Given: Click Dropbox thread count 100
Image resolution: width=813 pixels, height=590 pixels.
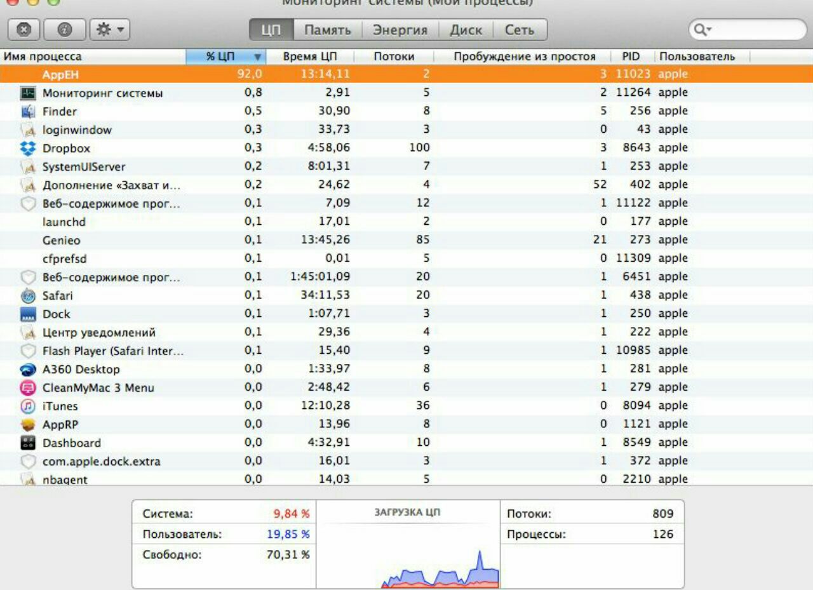Looking at the screenshot, I should coord(420,148).
